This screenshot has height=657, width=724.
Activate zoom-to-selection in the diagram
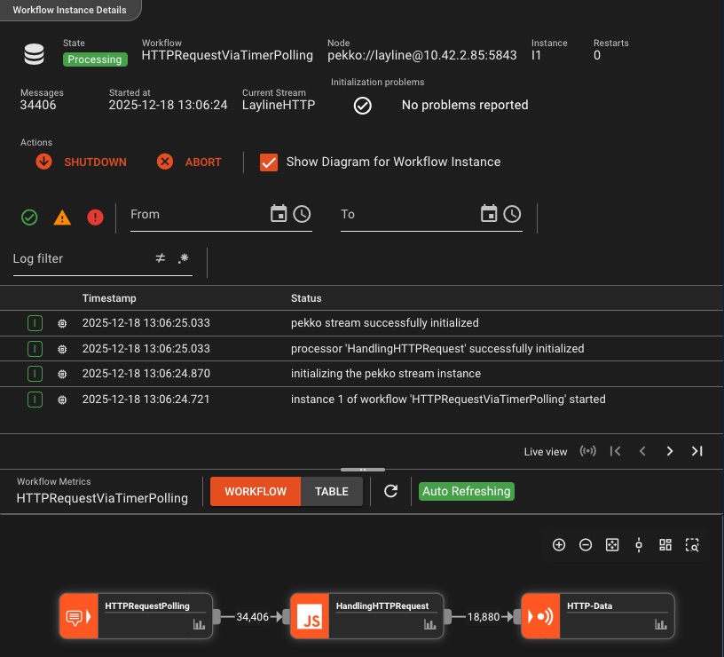[692, 544]
